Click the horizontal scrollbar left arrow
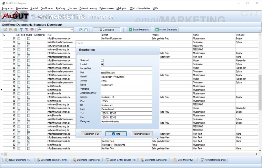262x168 pixels. pyautogui.click(x=2, y=154)
